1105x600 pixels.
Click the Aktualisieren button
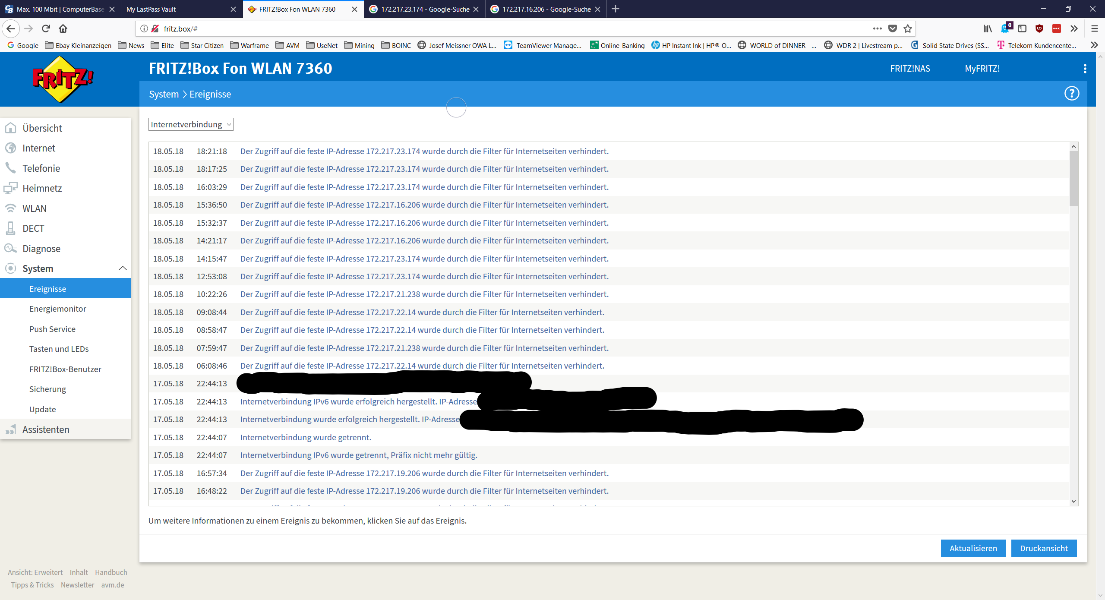click(x=973, y=548)
